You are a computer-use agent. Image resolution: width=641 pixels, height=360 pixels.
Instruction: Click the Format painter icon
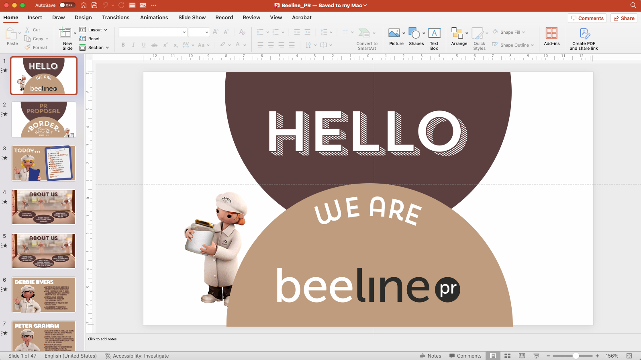click(27, 47)
